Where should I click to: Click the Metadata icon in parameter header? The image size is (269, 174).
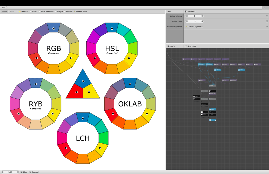tap(186, 12)
